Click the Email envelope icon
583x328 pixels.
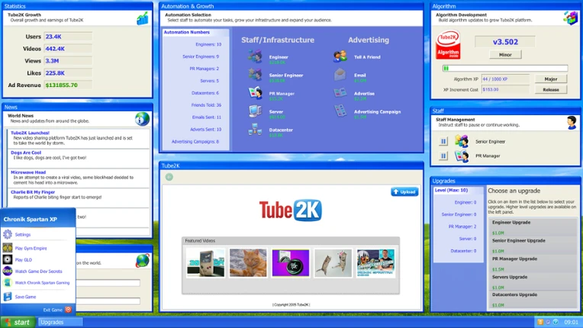coord(340,75)
